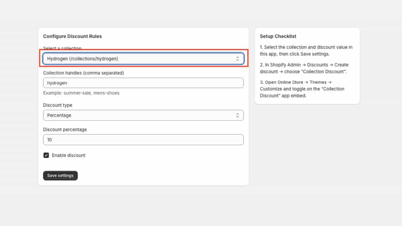This screenshot has height=226, width=402.
Task: Save the discount settings
Action: tap(60, 176)
